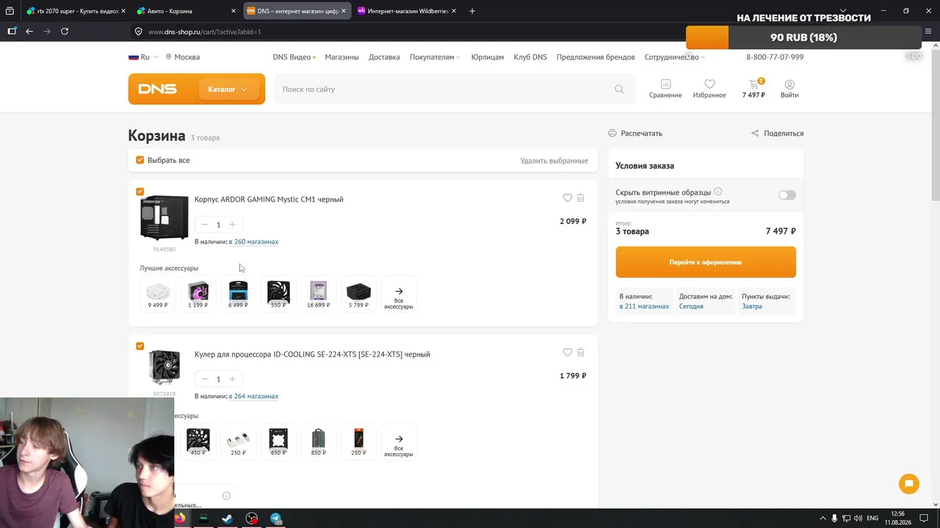The height and width of the screenshot is (528, 940).
Task: Click the Перейти к оформлению button
Action: point(706,262)
